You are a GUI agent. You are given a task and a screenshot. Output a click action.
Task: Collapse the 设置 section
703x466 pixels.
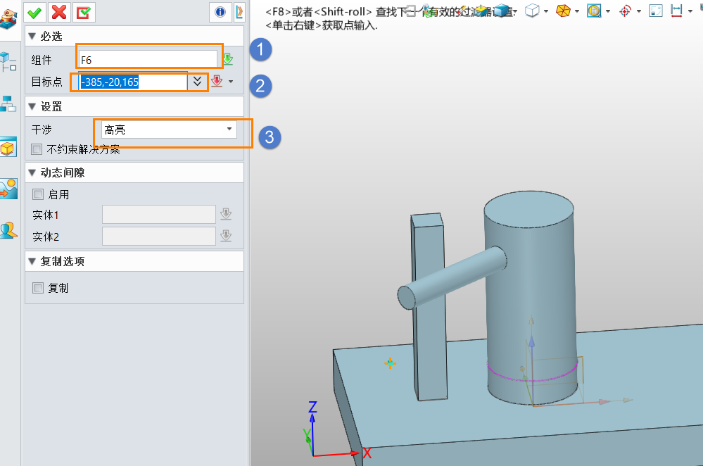point(32,106)
